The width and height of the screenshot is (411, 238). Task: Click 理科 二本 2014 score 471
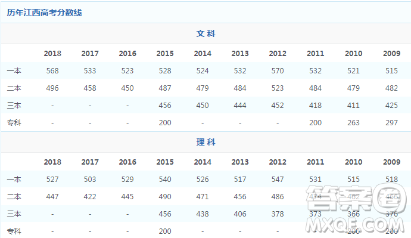coord(203,196)
